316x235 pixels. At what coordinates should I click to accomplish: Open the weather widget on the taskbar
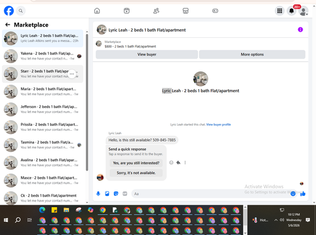point(260,220)
